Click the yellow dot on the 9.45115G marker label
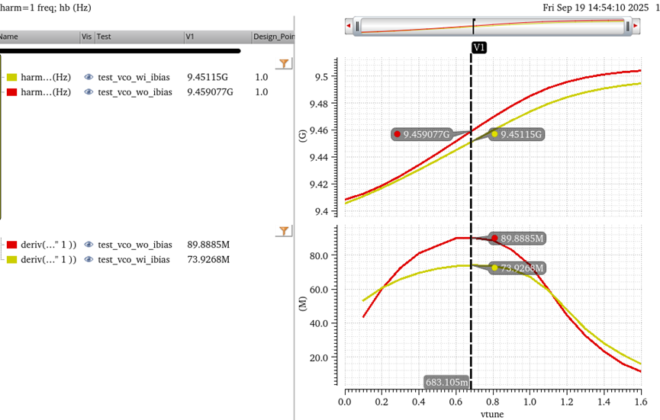660x420 pixels. point(494,134)
